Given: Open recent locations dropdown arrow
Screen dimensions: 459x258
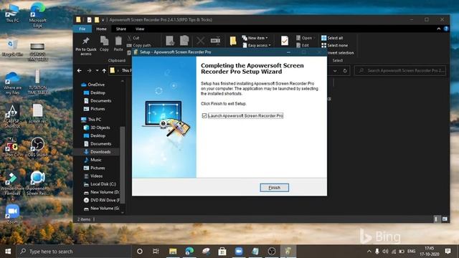Looking at the screenshot, I should (x=97, y=70).
